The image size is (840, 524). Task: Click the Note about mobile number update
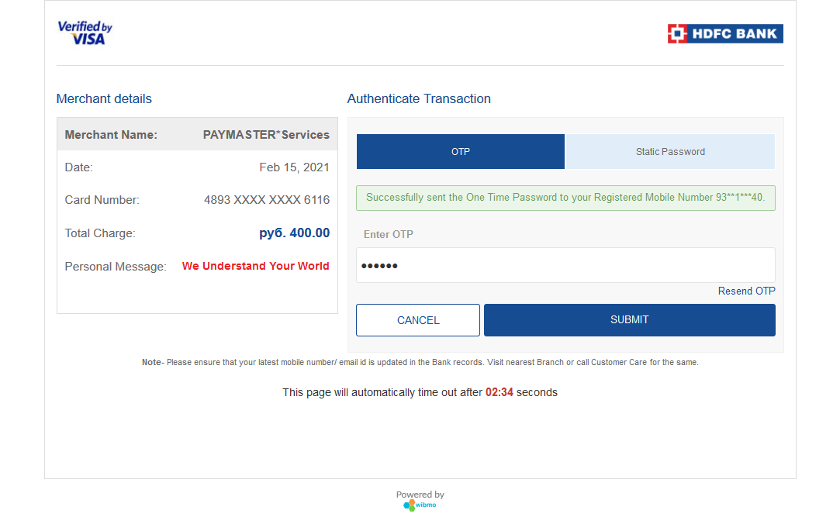(420, 362)
